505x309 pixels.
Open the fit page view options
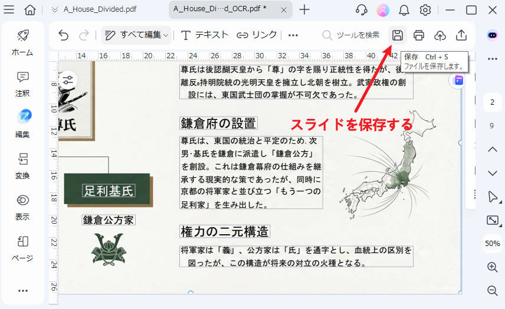point(493,220)
